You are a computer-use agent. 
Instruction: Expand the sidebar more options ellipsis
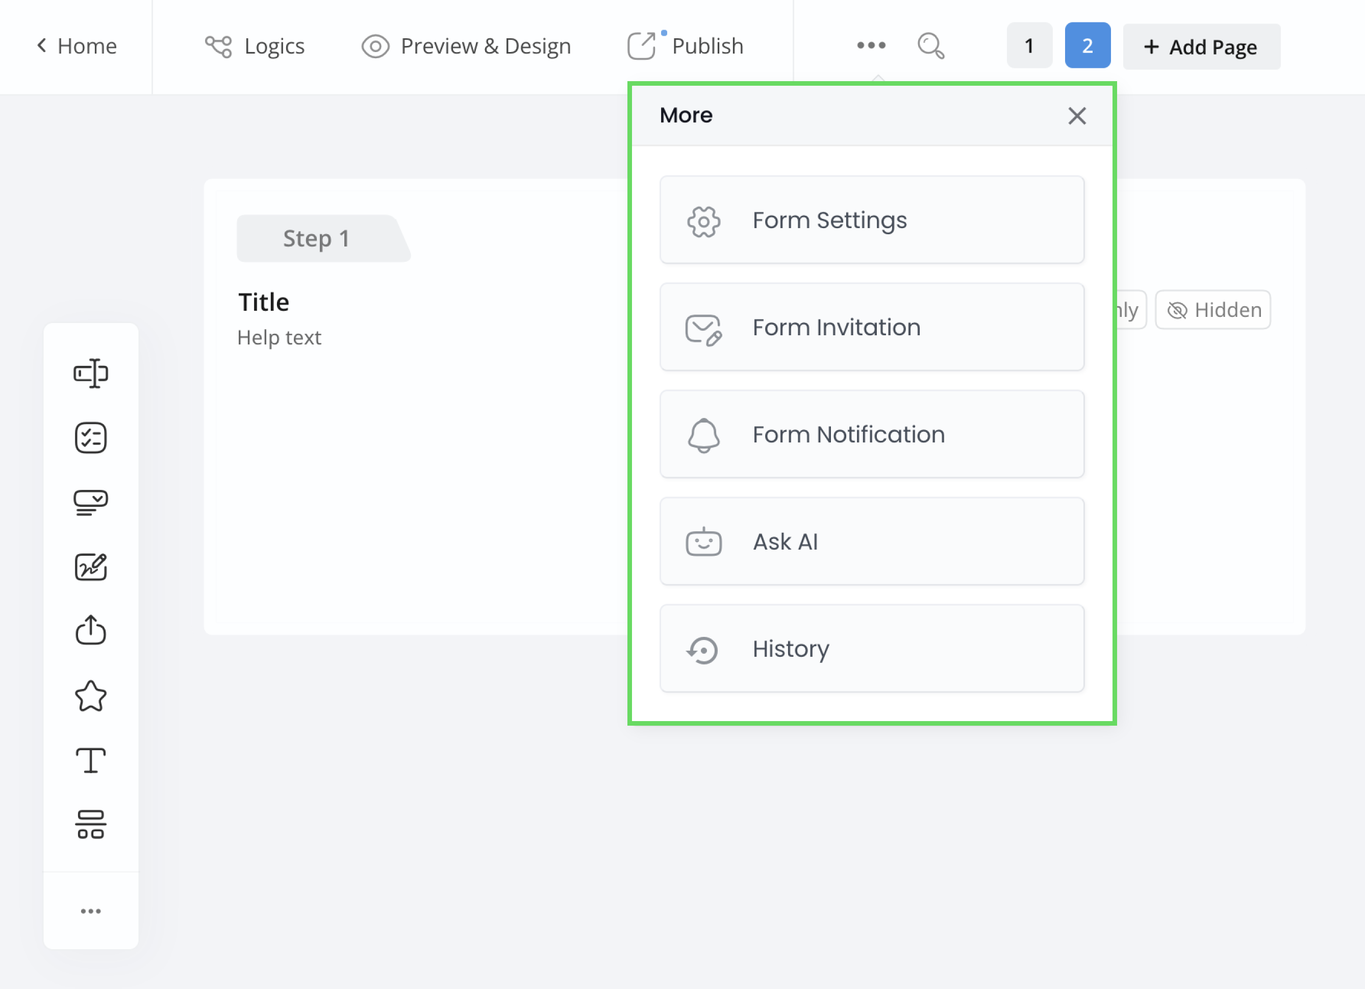pyautogui.click(x=90, y=910)
